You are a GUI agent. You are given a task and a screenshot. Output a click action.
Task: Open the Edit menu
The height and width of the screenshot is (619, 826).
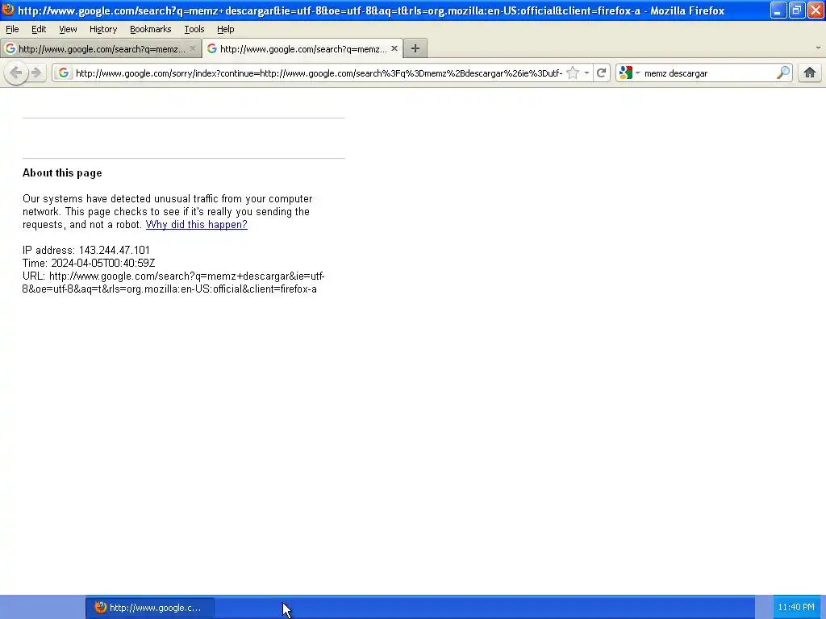click(x=39, y=29)
